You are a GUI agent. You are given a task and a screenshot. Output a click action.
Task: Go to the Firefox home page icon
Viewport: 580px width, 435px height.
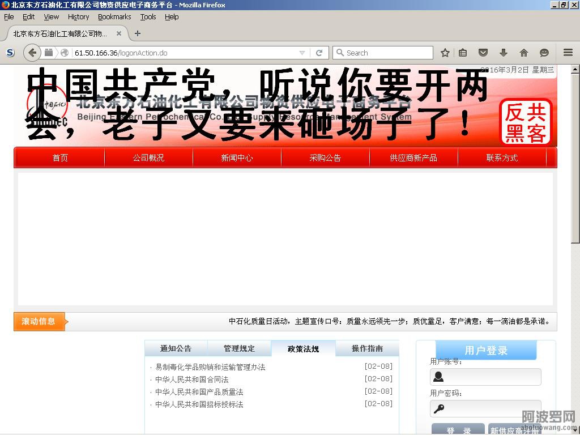pos(524,53)
